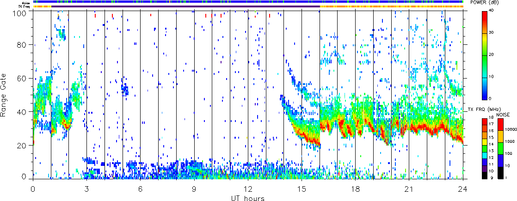Click x-axis tick label "15" under UT axis
Image resolution: width=517 pixels, height=201 pixels.
pyautogui.click(x=302, y=189)
